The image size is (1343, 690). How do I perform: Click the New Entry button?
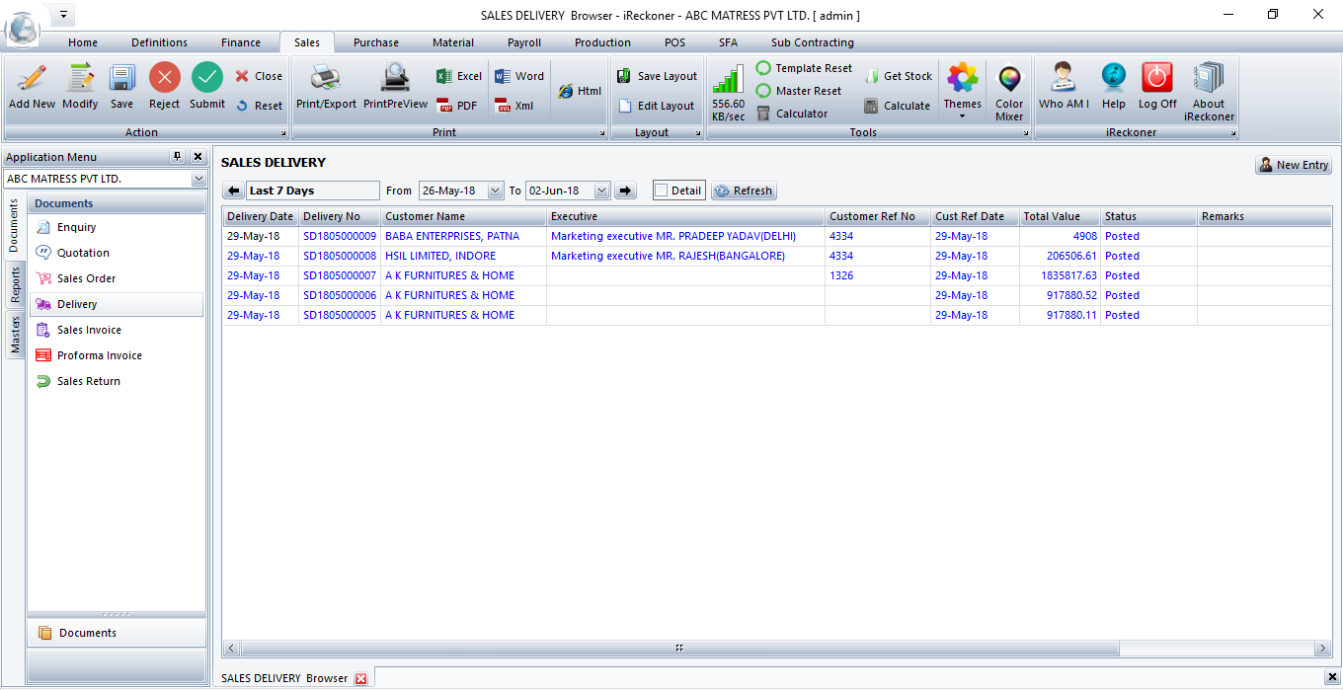point(1293,165)
